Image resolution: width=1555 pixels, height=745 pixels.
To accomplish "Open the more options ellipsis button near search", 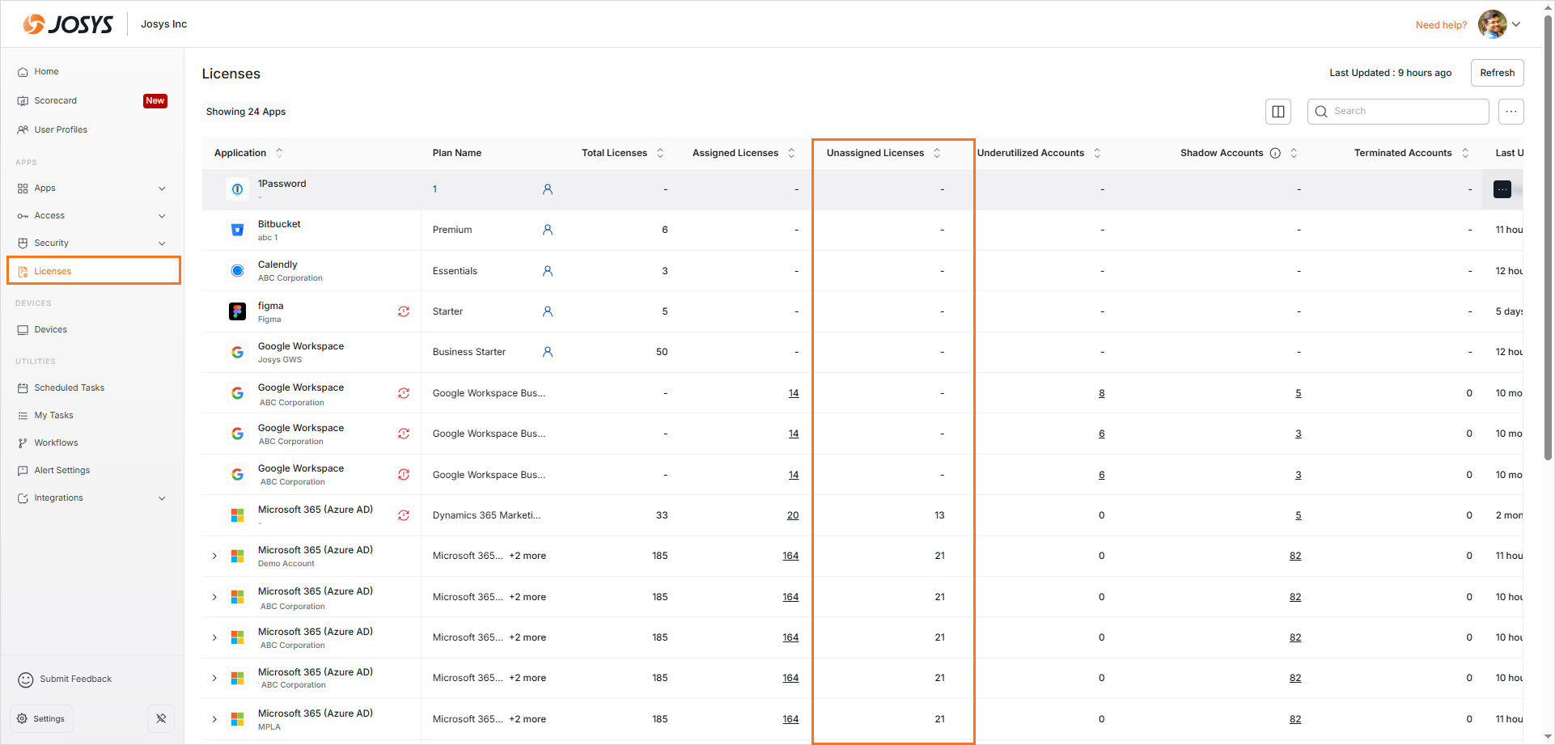I will [x=1511, y=112].
